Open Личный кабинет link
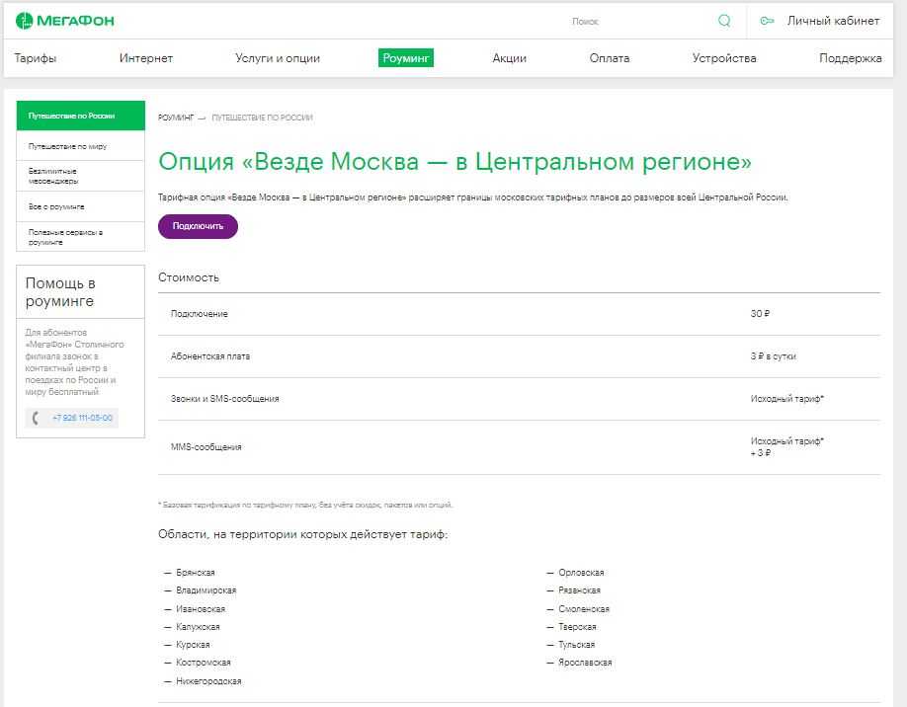This screenshot has width=907, height=707. click(833, 21)
